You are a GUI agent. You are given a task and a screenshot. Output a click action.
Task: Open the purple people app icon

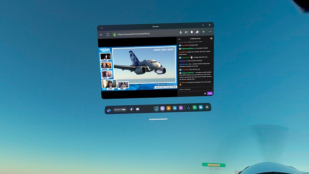(x=181, y=108)
